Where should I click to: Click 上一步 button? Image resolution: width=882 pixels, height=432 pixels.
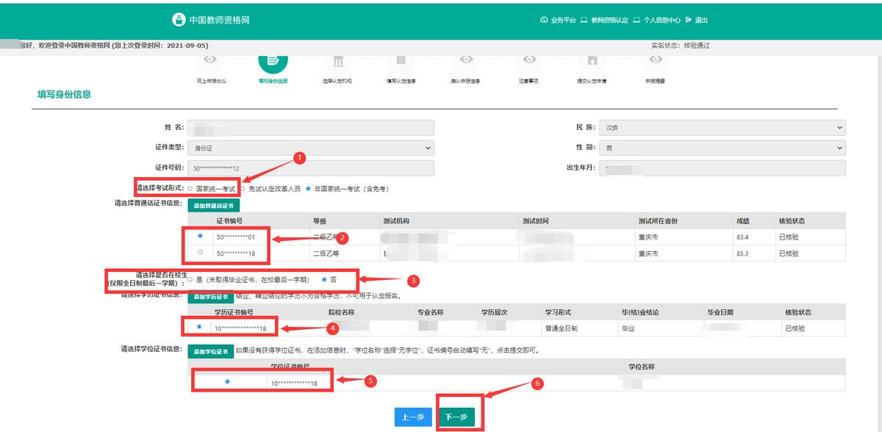click(413, 417)
